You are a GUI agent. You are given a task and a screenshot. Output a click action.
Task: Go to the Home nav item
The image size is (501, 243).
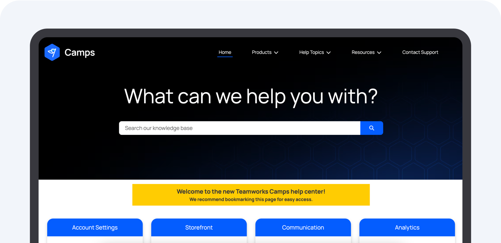225,52
